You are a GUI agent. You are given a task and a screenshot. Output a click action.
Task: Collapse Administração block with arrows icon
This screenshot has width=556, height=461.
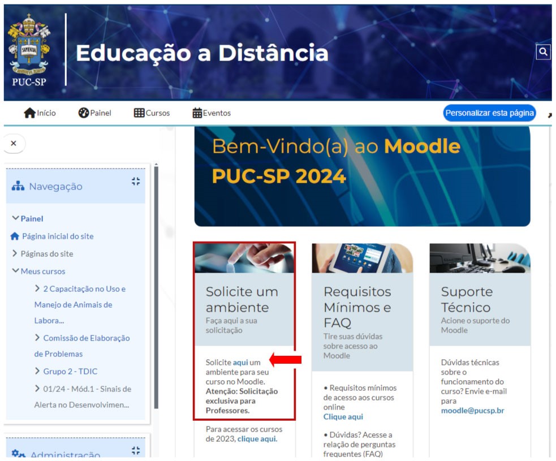136,451
